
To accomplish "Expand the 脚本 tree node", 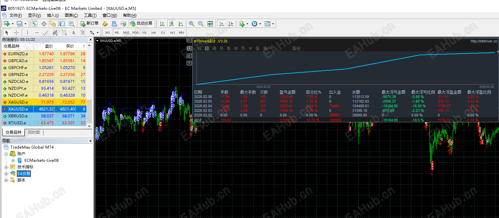I will pos(6,180).
